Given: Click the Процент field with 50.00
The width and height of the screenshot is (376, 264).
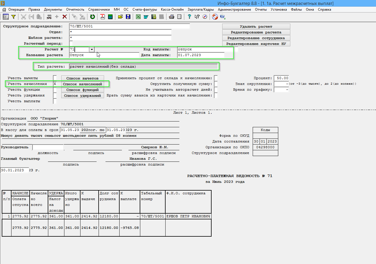Looking at the screenshot, I should point(281,78).
